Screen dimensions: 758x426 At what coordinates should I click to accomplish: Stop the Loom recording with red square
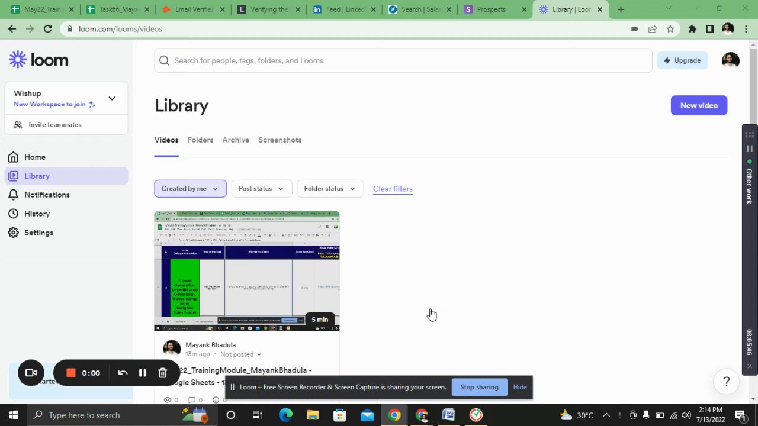coord(70,373)
